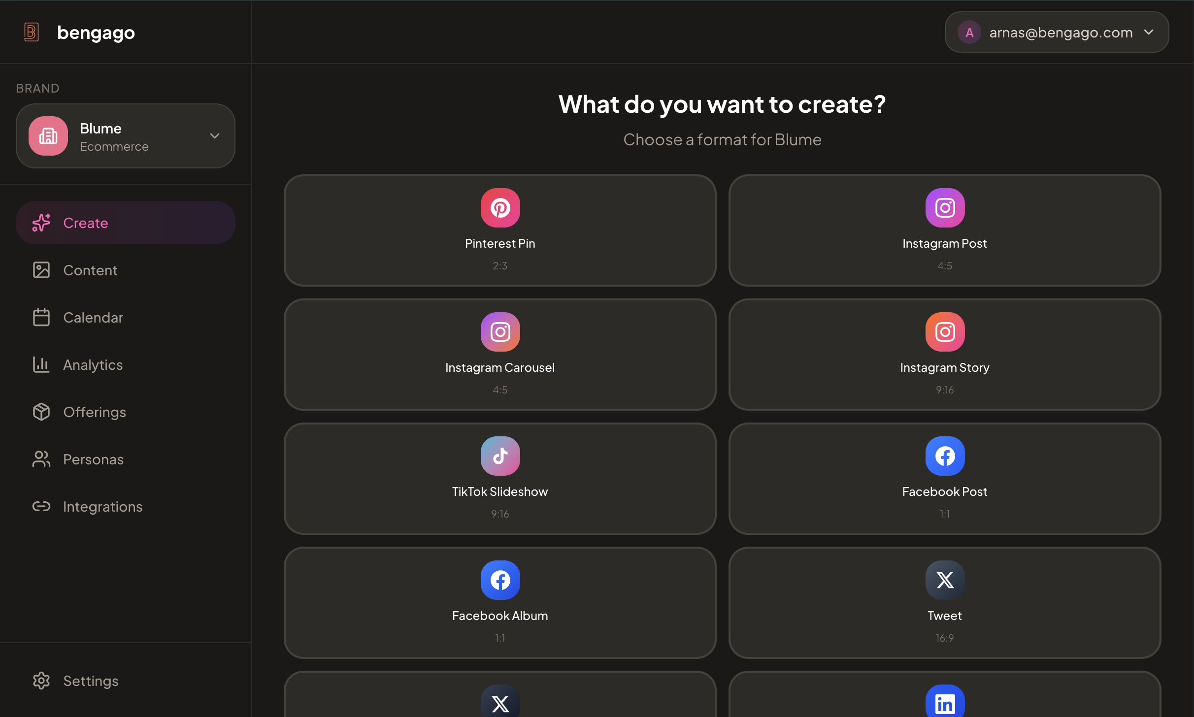Screen dimensions: 1194x717
Task: Open the Integrations page
Action: pos(102,507)
